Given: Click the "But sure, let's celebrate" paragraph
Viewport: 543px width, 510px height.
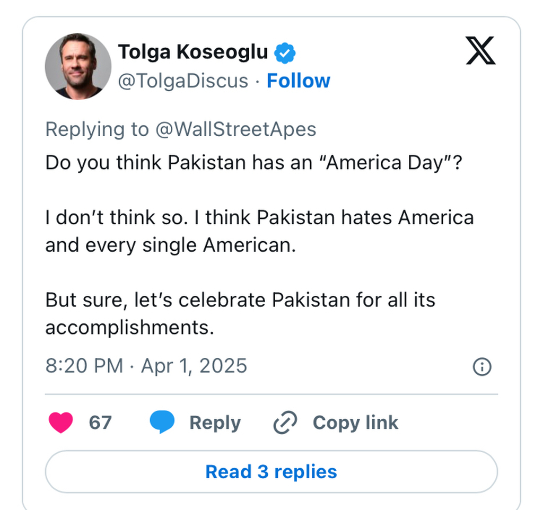Looking at the screenshot, I should click(240, 313).
